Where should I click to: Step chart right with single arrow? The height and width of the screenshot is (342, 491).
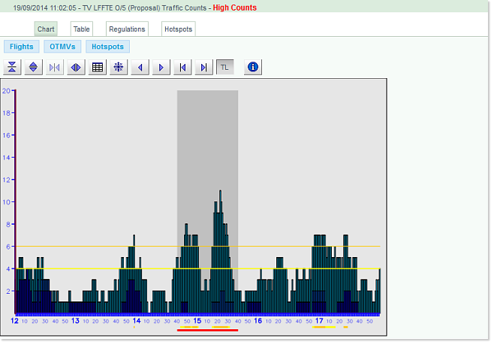pyautogui.click(x=161, y=68)
